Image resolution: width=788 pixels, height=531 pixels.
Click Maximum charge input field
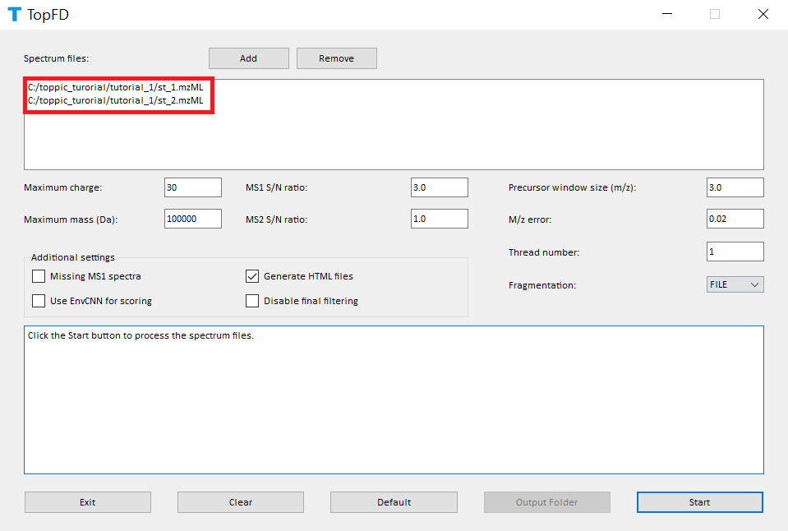[x=192, y=187]
